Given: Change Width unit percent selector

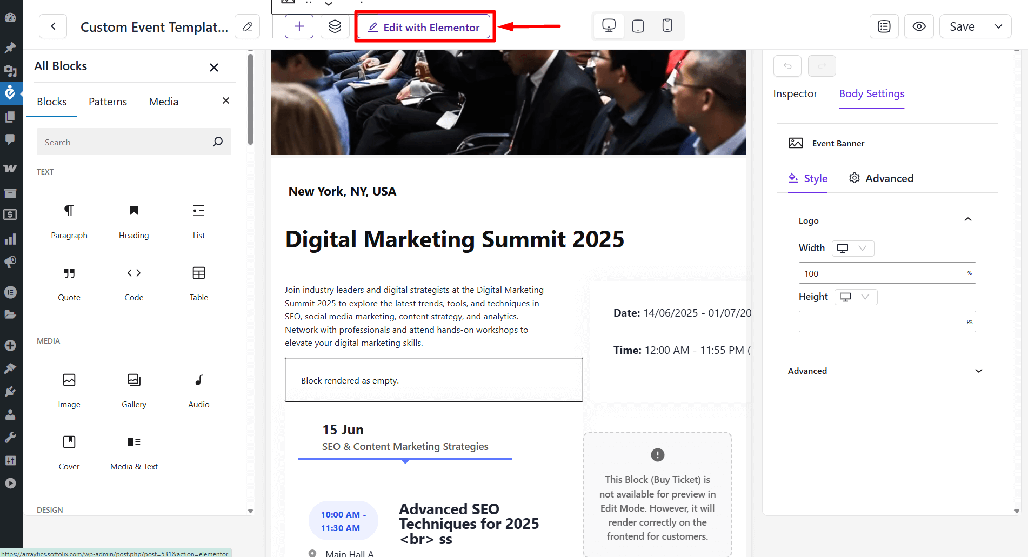Looking at the screenshot, I should [x=970, y=273].
